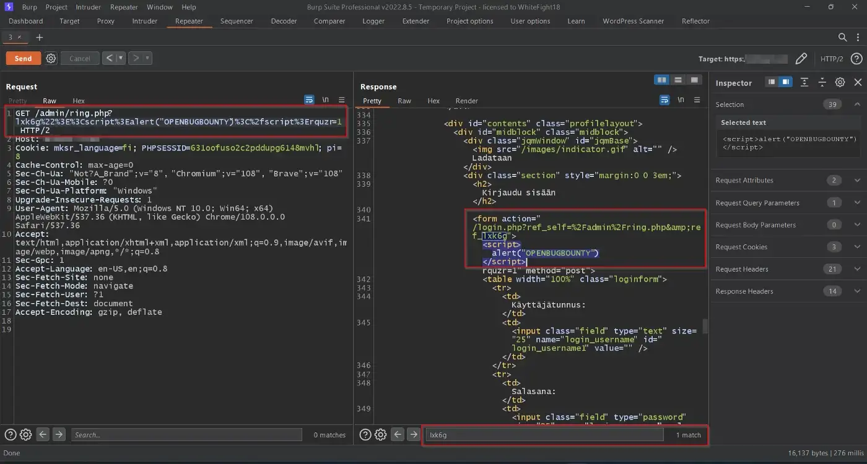867x464 pixels.
Task: Expand Response Headers section
Action: click(x=857, y=291)
